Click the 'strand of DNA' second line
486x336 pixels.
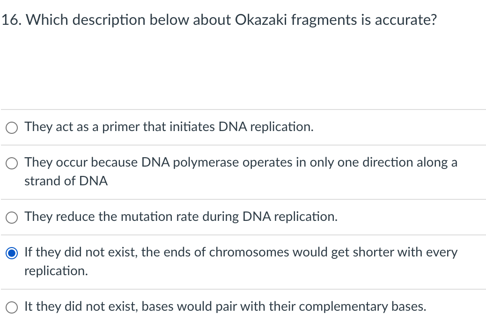pos(66,181)
